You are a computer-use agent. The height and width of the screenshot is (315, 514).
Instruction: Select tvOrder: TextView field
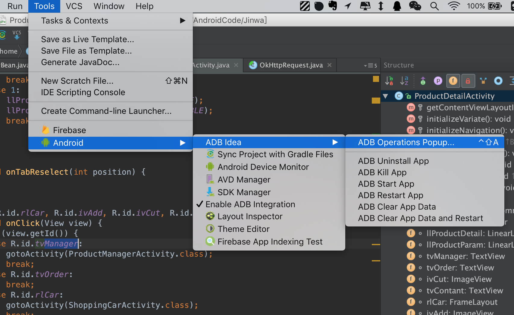460,268
